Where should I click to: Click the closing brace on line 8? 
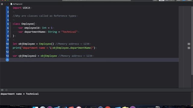click(13, 36)
